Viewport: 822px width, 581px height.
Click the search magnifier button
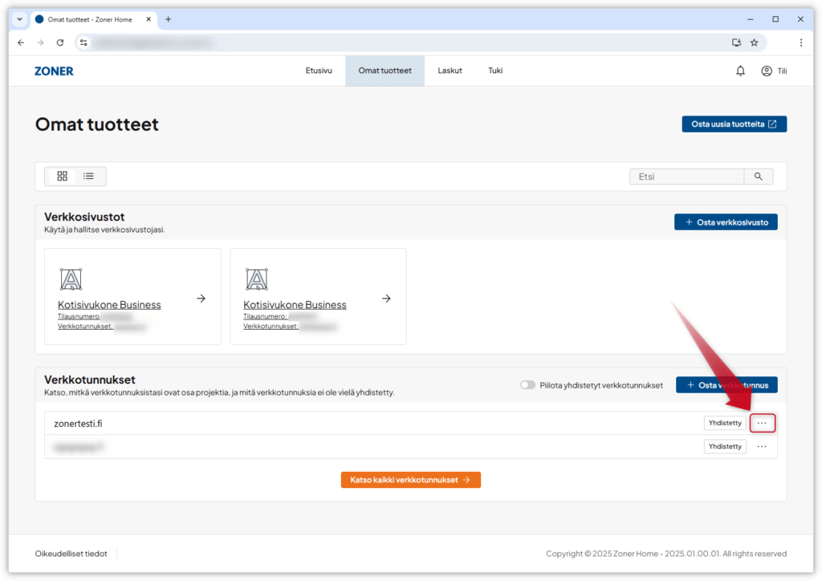click(759, 177)
